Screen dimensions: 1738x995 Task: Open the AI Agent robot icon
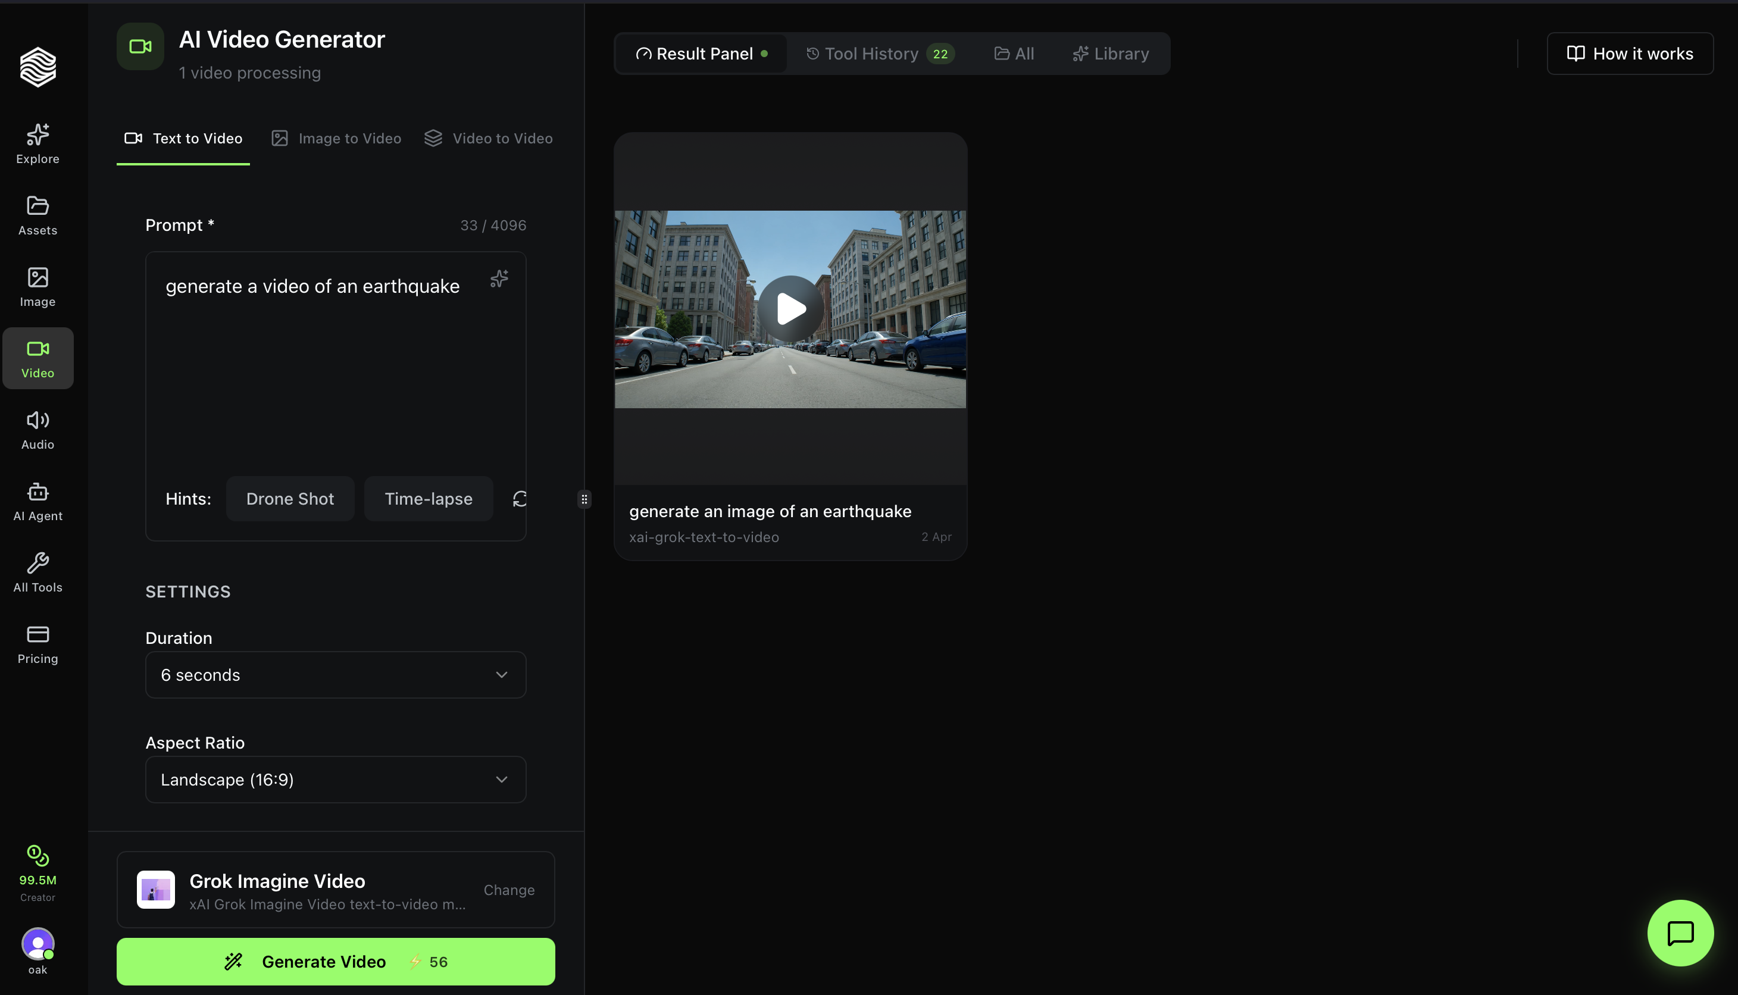click(x=37, y=501)
